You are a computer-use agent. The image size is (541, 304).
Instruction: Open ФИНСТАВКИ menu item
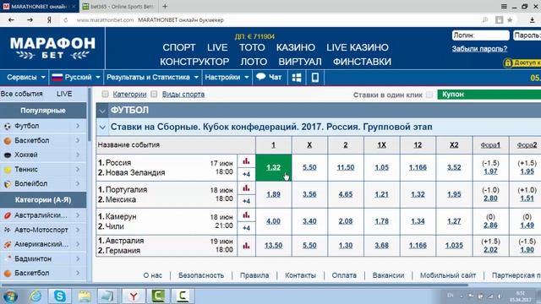point(362,62)
